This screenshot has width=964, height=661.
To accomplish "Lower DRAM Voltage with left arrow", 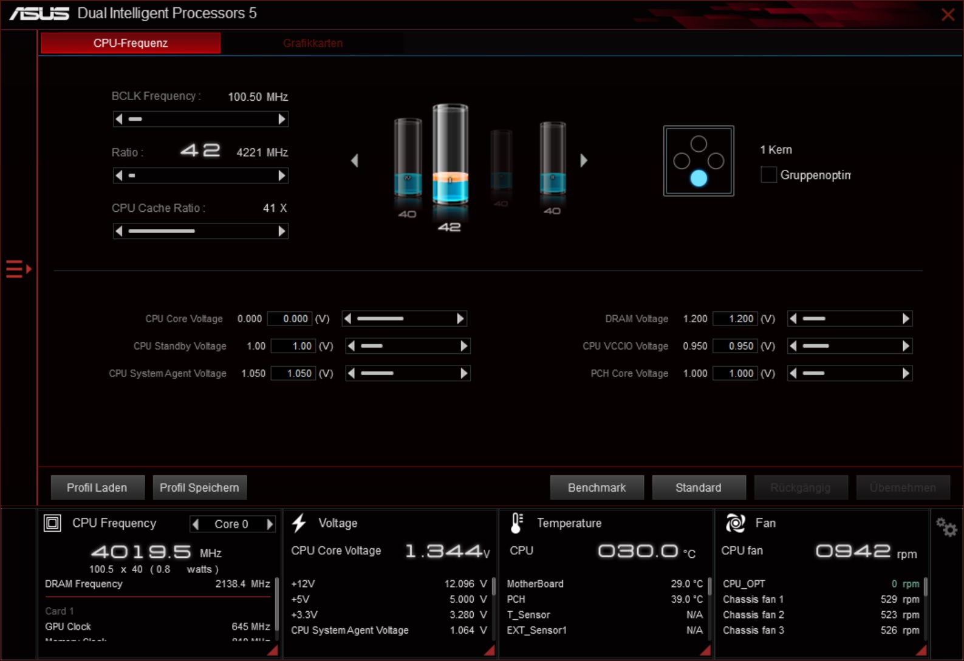I will [x=793, y=319].
